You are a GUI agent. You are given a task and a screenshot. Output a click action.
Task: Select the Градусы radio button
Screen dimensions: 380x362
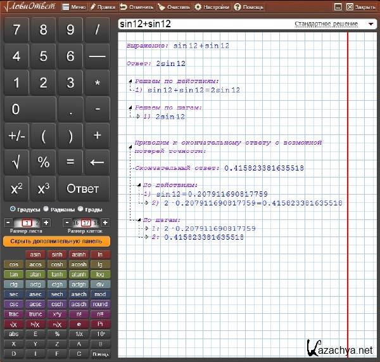coord(13,209)
